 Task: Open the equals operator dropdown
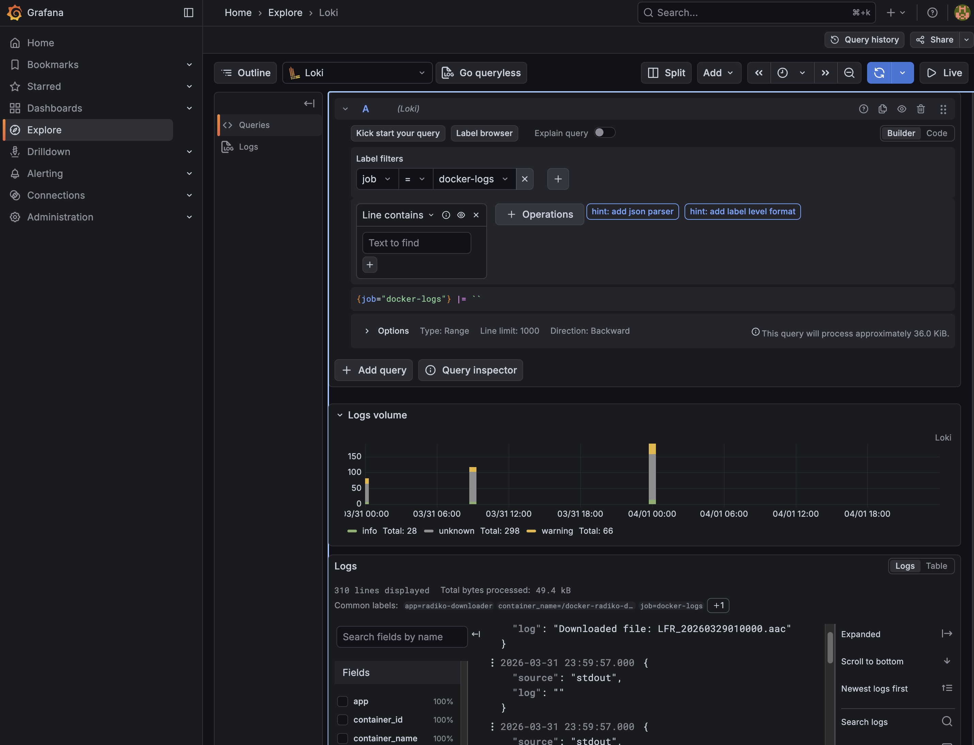point(415,179)
